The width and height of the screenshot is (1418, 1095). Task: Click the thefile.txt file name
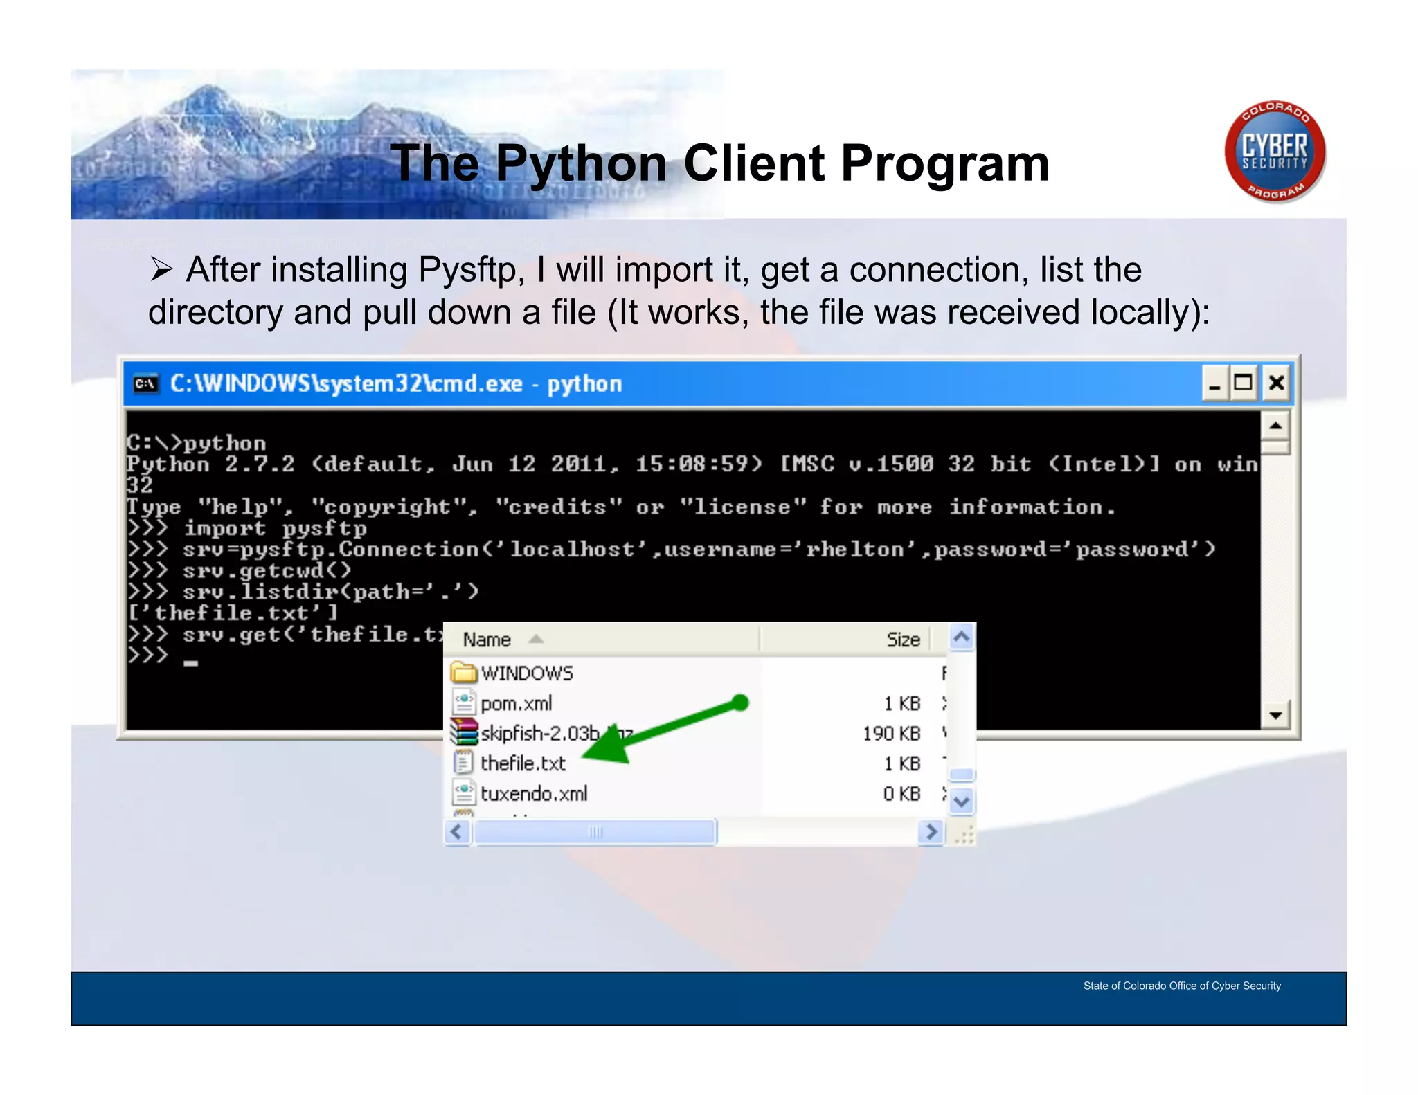(523, 763)
